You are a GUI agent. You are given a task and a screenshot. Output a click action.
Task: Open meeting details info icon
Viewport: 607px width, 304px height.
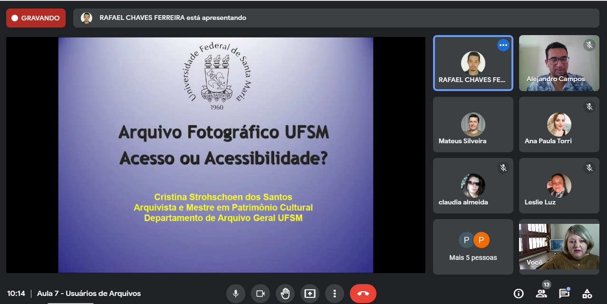519,294
